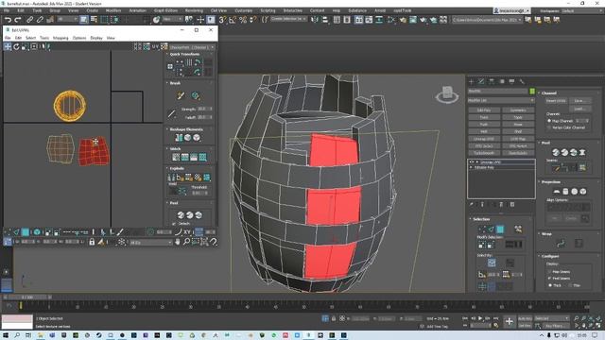Collapse the Channel rollout
Image resolution: width=605 pixels, height=340 pixels.
pos(548,93)
